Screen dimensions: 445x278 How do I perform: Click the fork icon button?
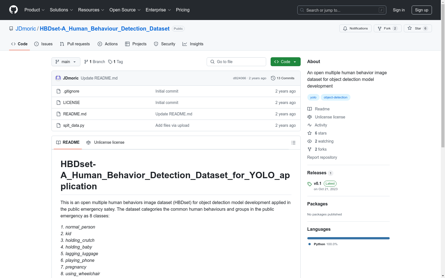380,28
